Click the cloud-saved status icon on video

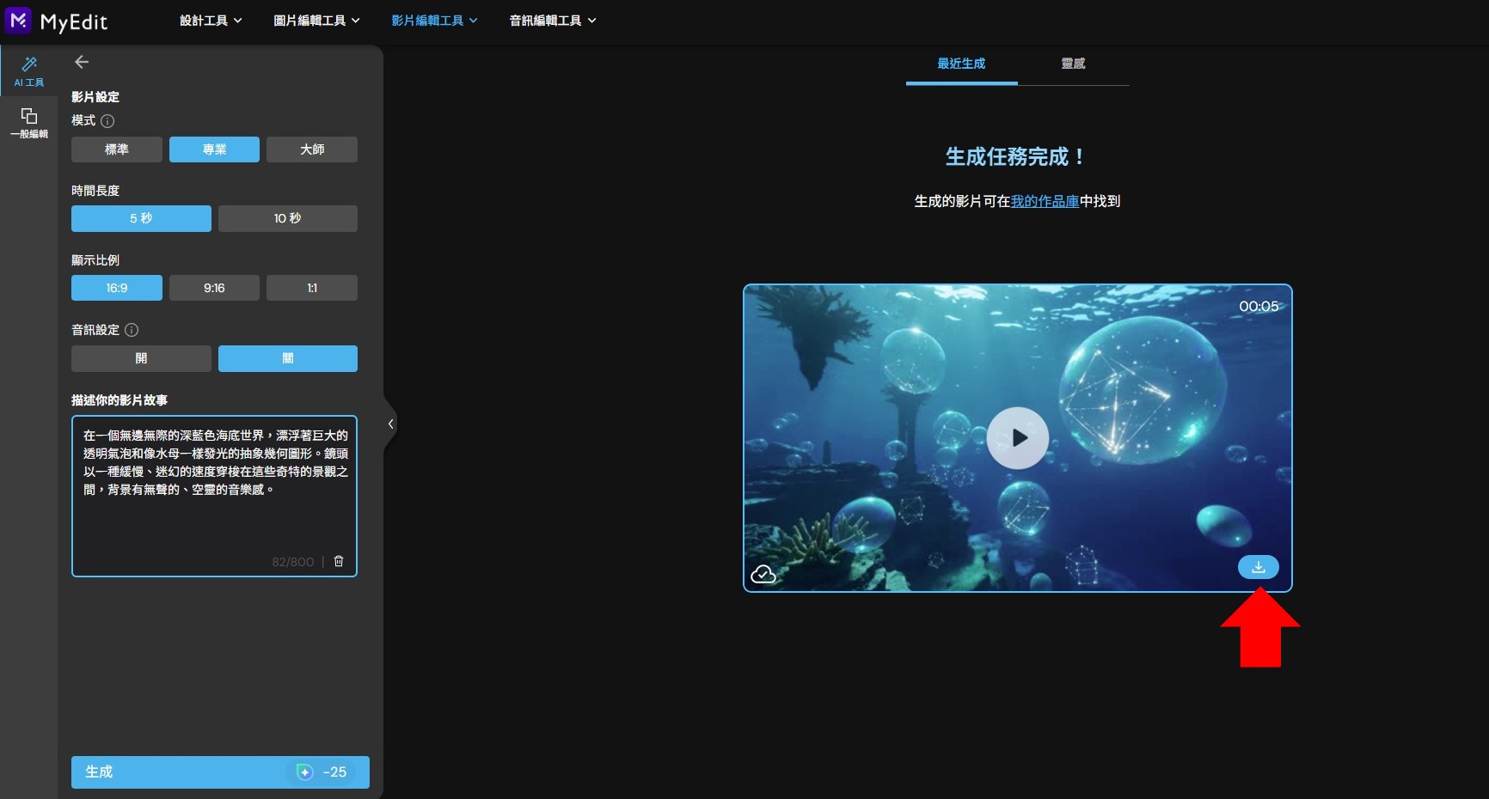(763, 572)
